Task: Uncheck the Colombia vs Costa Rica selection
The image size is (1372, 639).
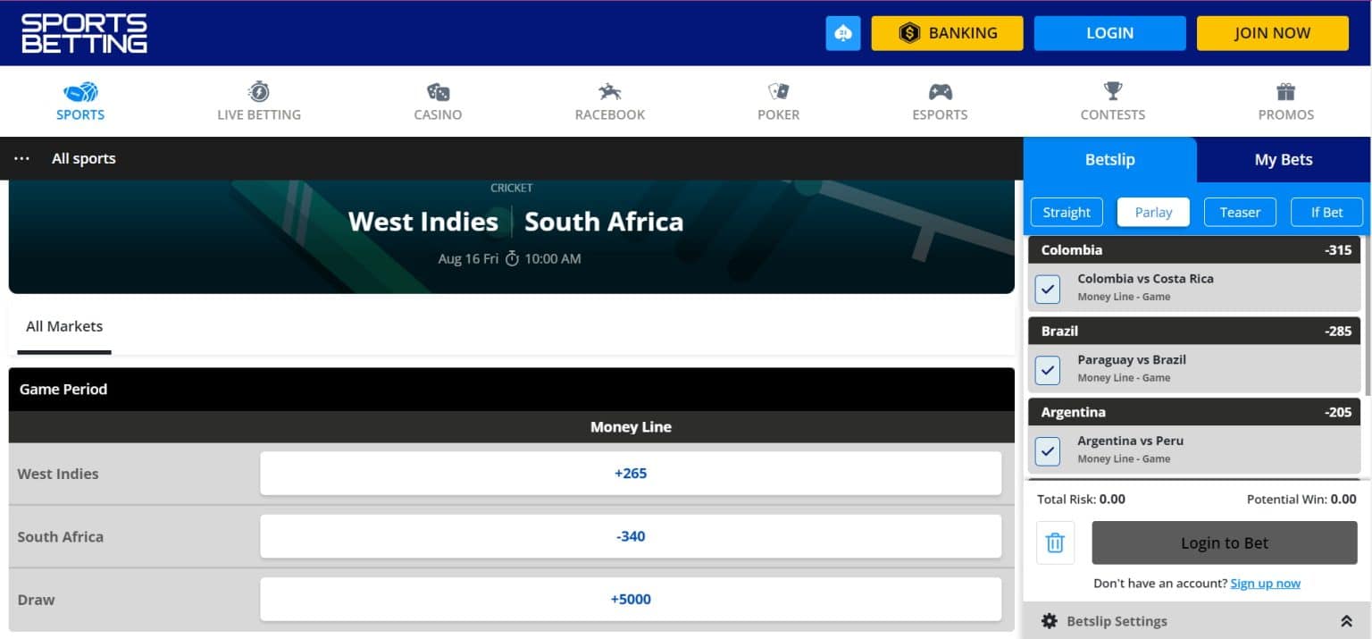Action: (1047, 288)
